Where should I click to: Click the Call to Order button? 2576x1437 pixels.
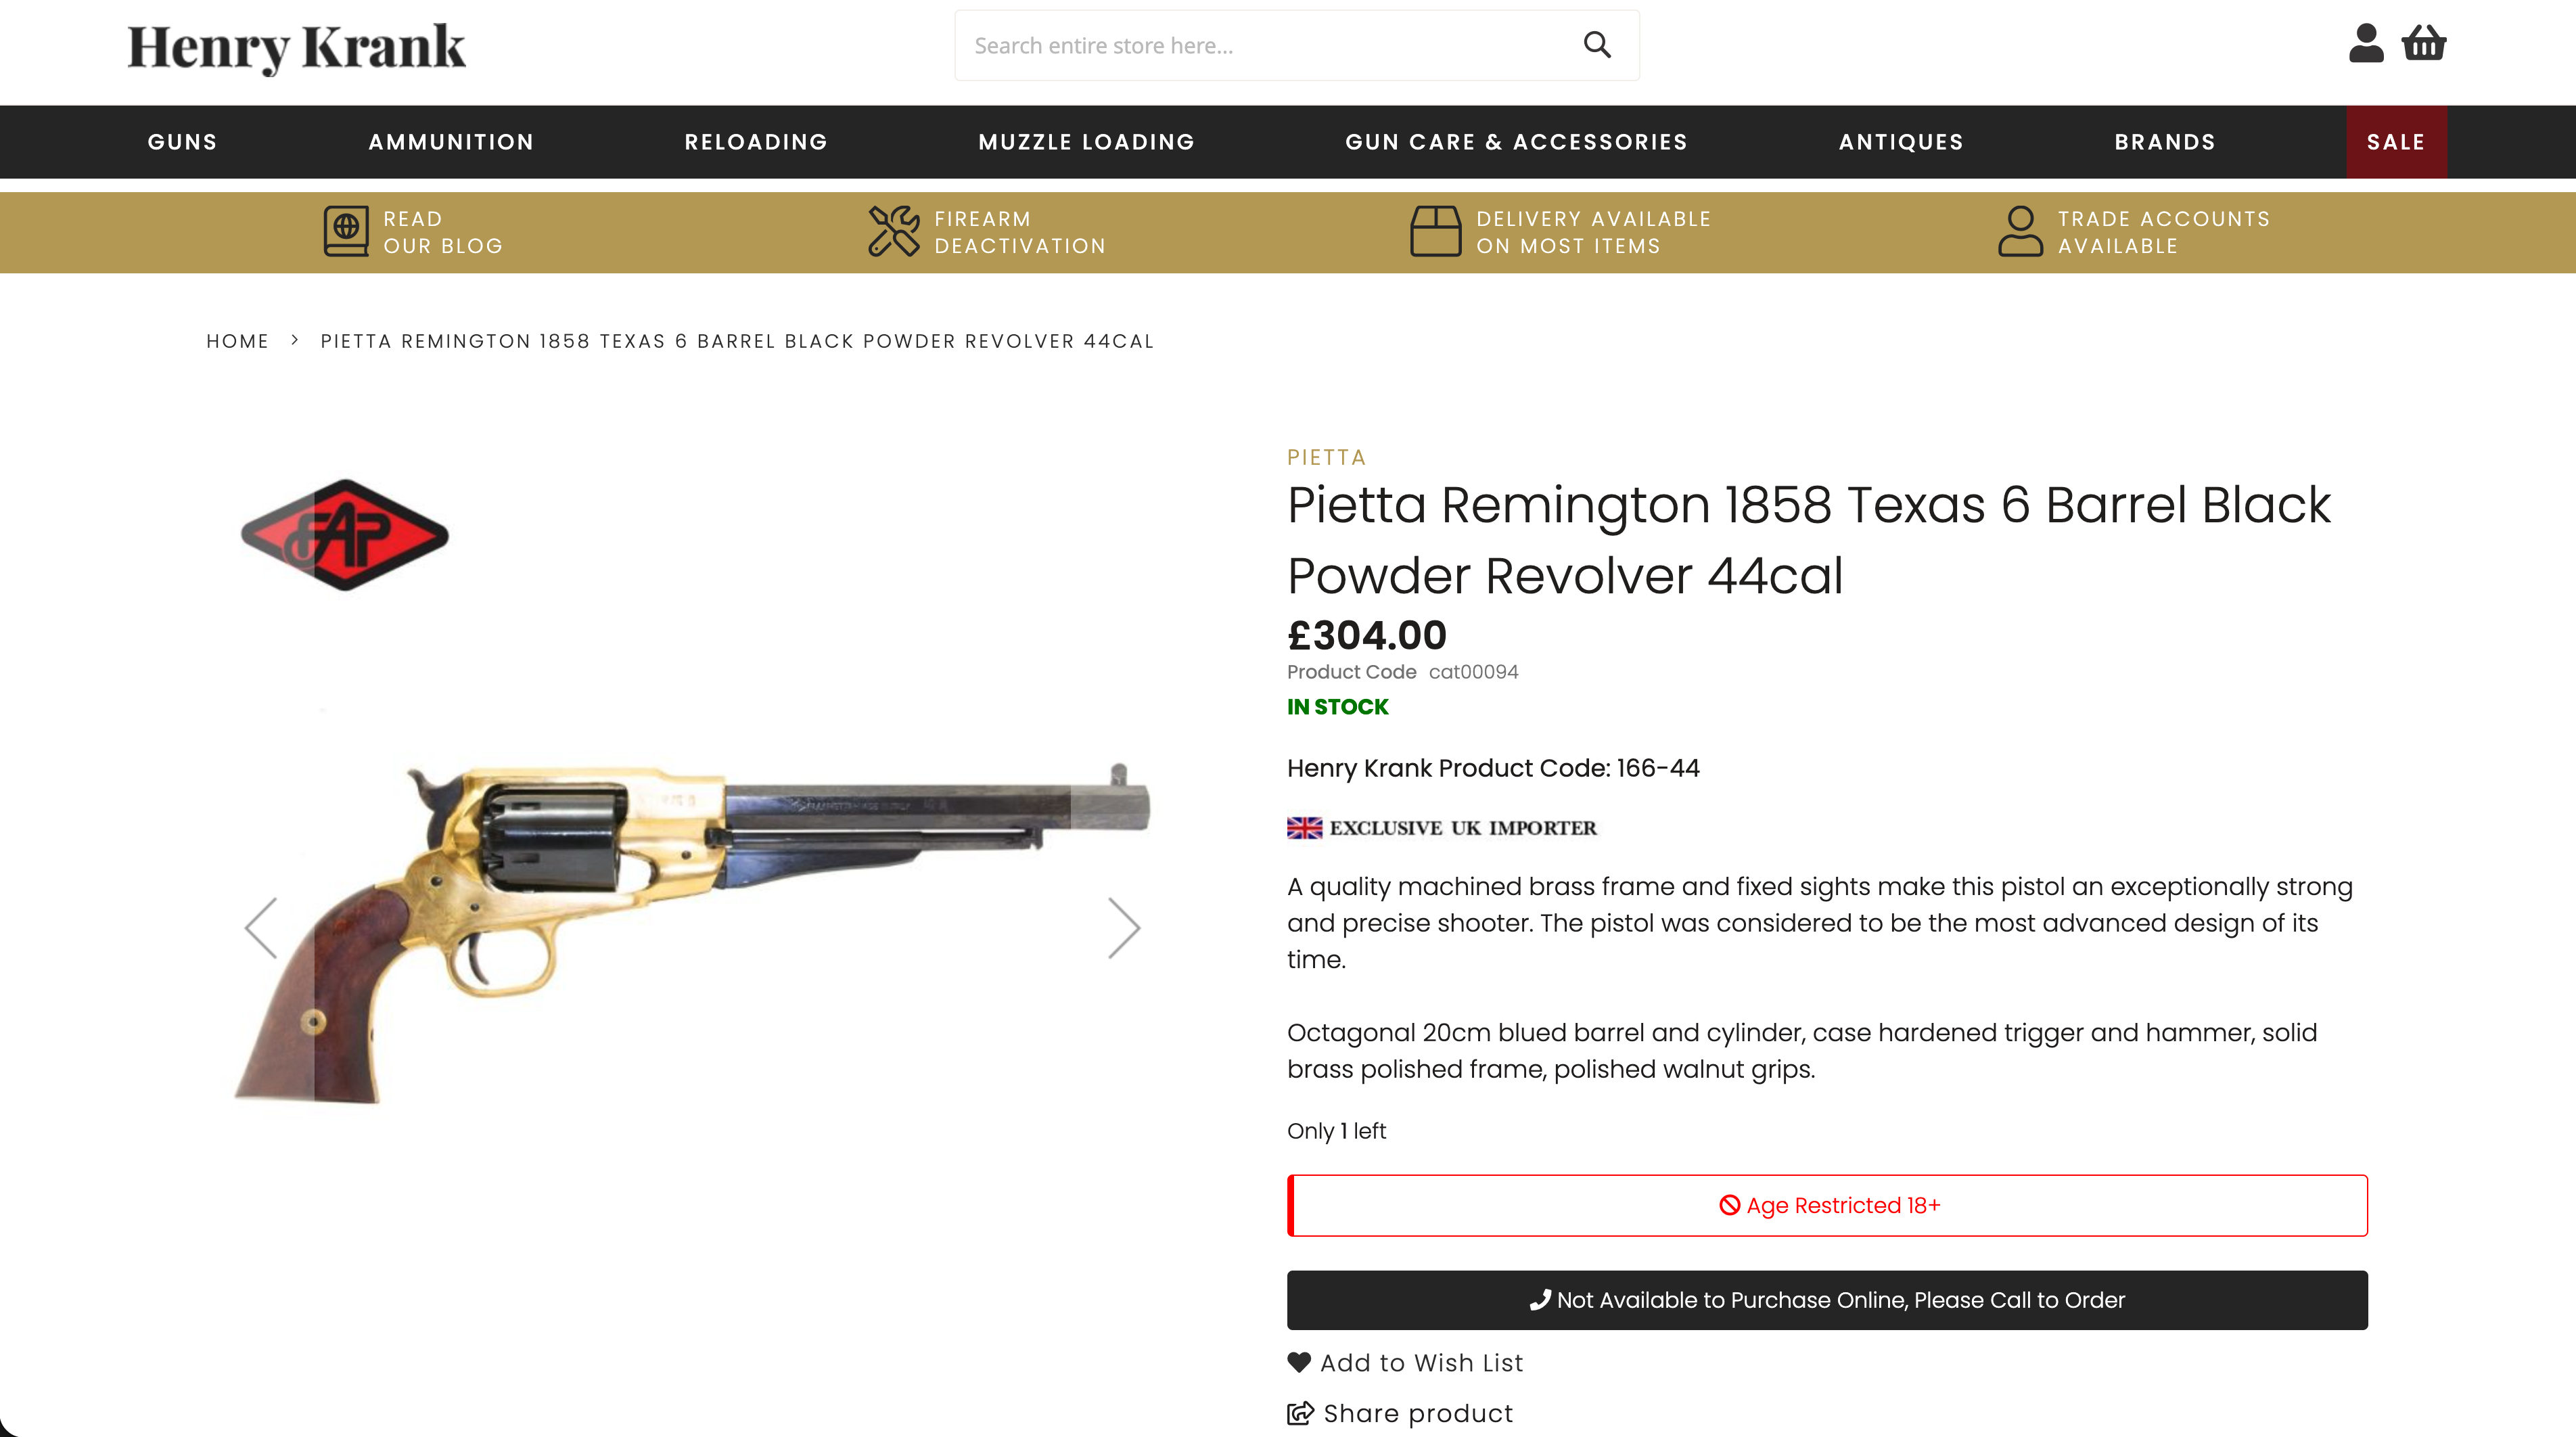coord(1827,1300)
